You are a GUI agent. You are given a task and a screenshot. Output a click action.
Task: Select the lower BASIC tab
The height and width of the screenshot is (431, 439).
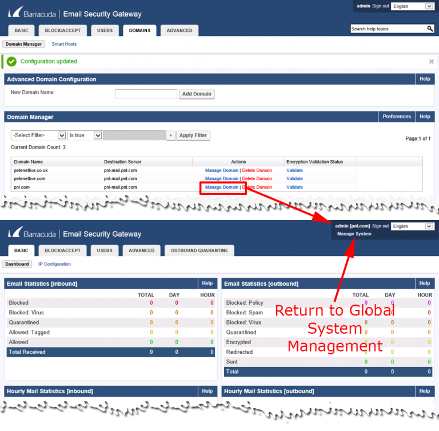point(21,250)
